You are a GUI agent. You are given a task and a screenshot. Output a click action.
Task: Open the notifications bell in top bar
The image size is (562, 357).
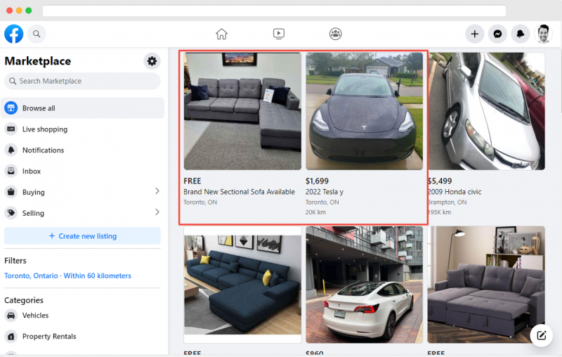click(x=521, y=34)
